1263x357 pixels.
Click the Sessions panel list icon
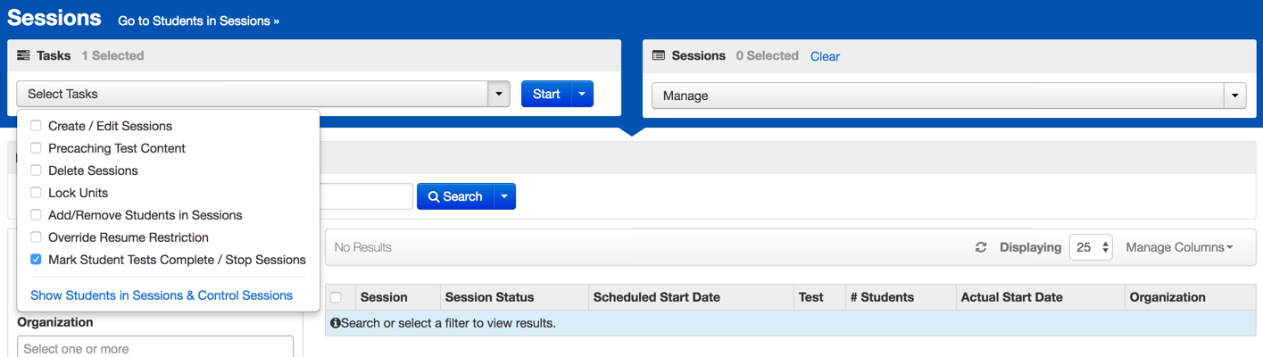tap(659, 55)
